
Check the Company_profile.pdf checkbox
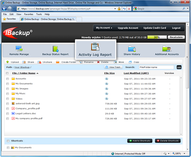point(7,109)
